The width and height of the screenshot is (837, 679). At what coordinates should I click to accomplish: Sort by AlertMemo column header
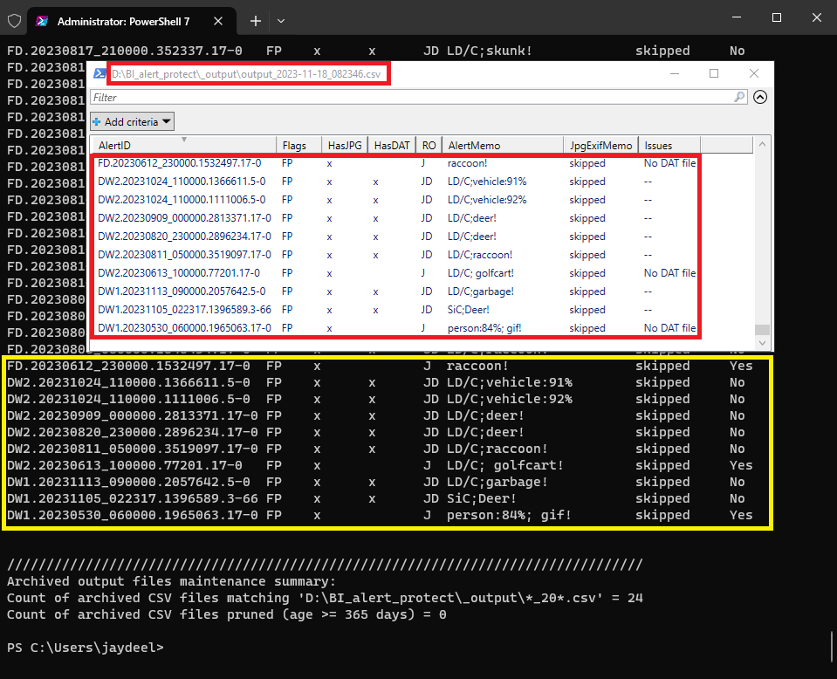[x=503, y=145]
